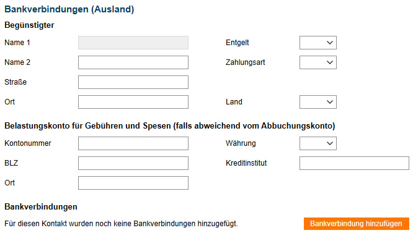Click the Kontonummer input field

[x=133, y=143]
